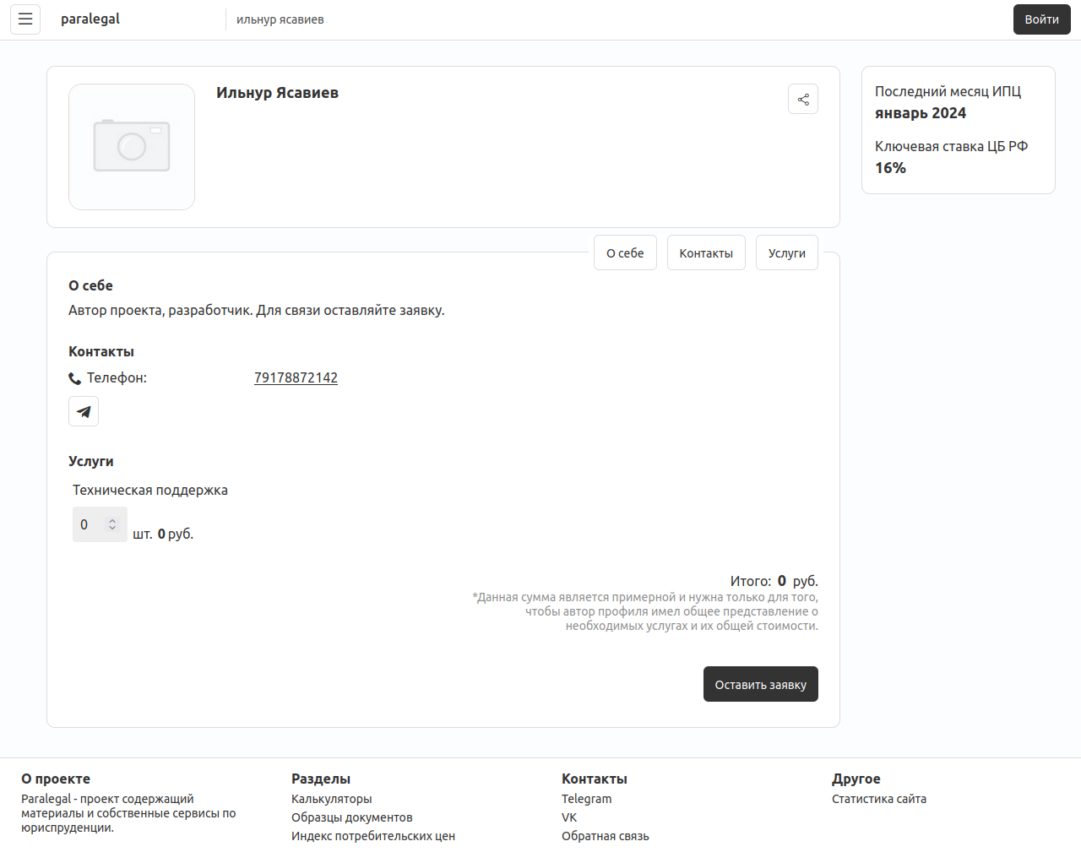Open the Telegram footer link
Image resolution: width=1081 pixels, height=863 pixels.
coord(587,799)
